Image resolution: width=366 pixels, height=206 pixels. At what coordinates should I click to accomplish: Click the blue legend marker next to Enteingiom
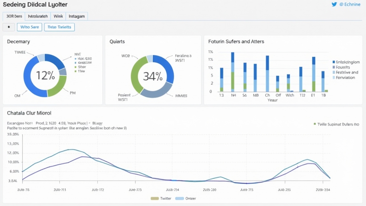[x=334, y=62]
